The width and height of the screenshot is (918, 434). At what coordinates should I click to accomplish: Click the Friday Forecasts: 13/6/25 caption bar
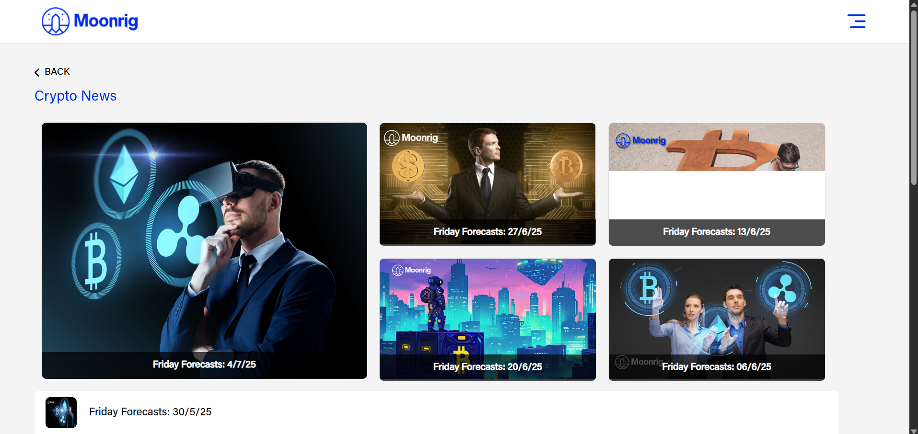point(717,232)
